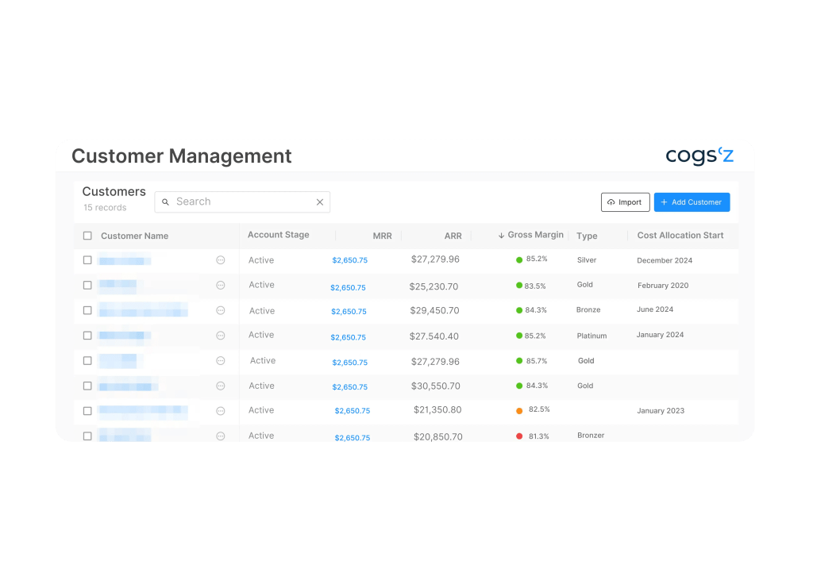Viewport: 813px width, 580px height.
Task: Open the MRR link in the $29,450.70 row
Action: pos(349,312)
